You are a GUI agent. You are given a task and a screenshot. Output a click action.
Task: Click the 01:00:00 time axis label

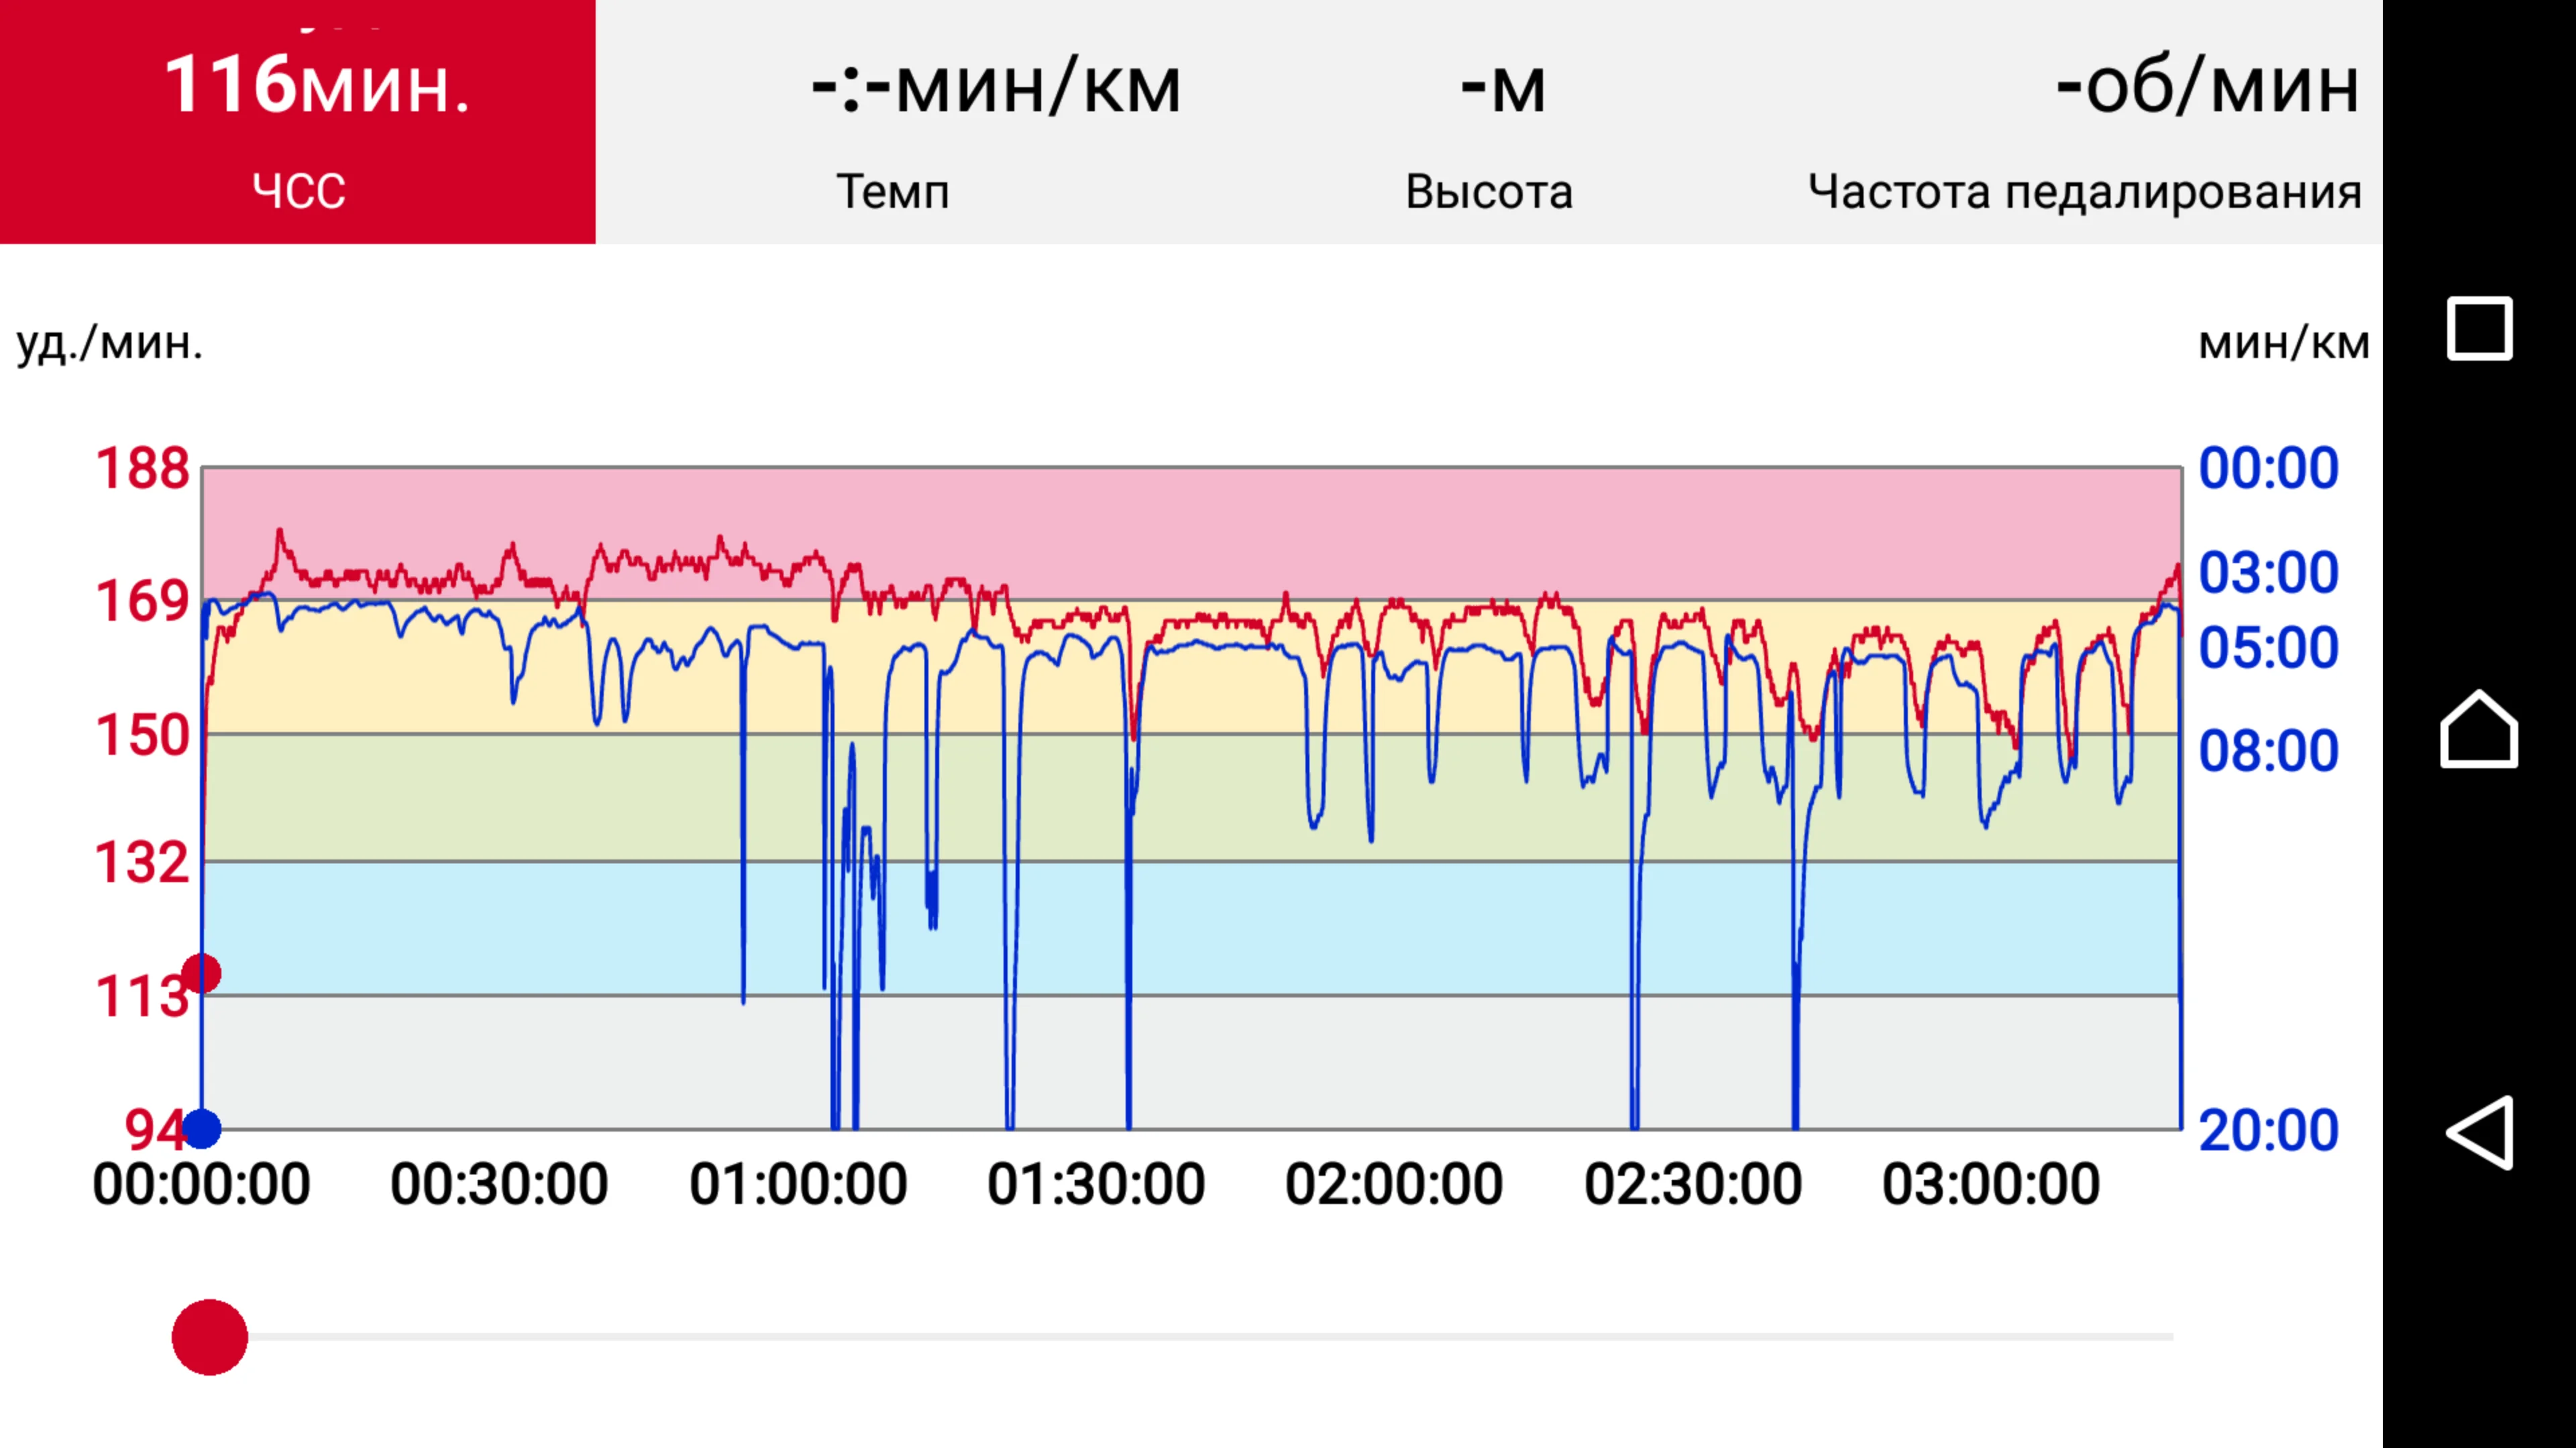click(x=798, y=1185)
